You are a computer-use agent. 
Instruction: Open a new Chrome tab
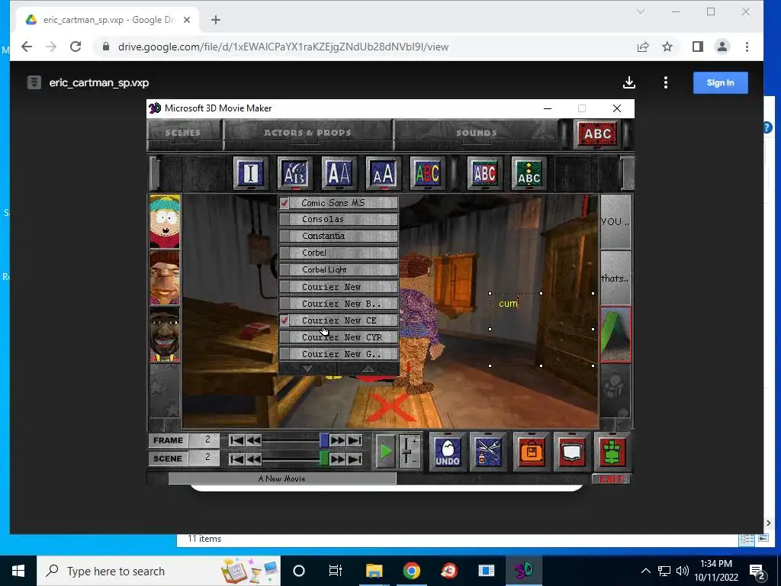(216, 20)
